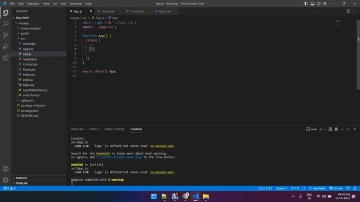Screen dimensions: 360x202
Task: Switch to the Output panel tab
Action: [x=94, y=129]
